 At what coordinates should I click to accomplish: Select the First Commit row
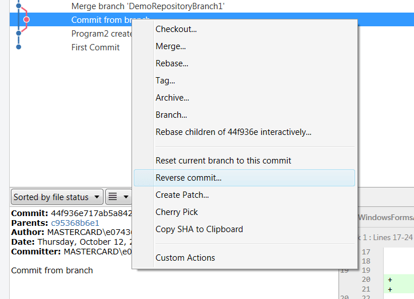[95, 47]
